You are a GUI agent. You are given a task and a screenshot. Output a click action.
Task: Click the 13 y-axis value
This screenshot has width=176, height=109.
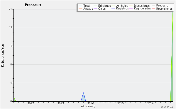click(x=11, y=46)
